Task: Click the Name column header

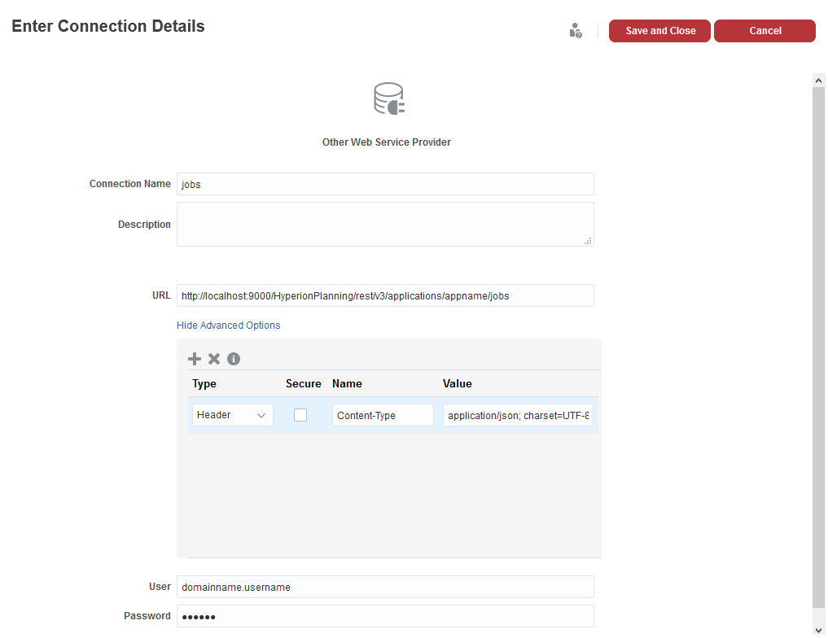Action: (347, 383)
